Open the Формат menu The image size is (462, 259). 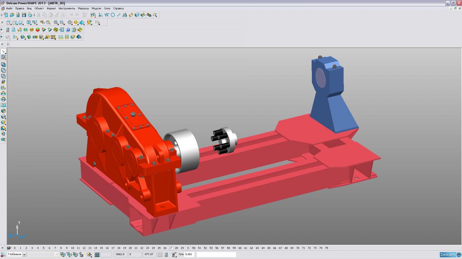coord(51,8)
